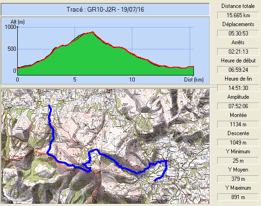Click the peak of the elevation profile
This screenshot has height=206, width=261.
click(93, 32)
